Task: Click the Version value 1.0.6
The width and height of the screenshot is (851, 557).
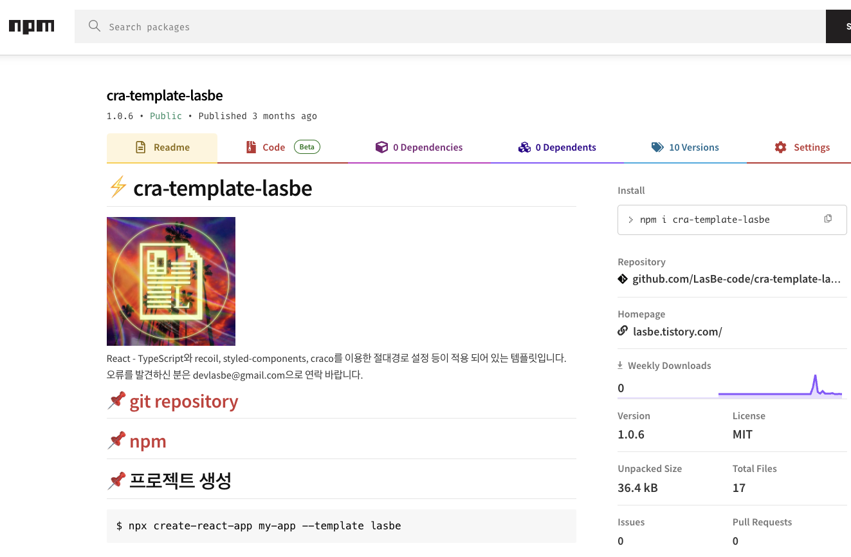Action: 631,434
